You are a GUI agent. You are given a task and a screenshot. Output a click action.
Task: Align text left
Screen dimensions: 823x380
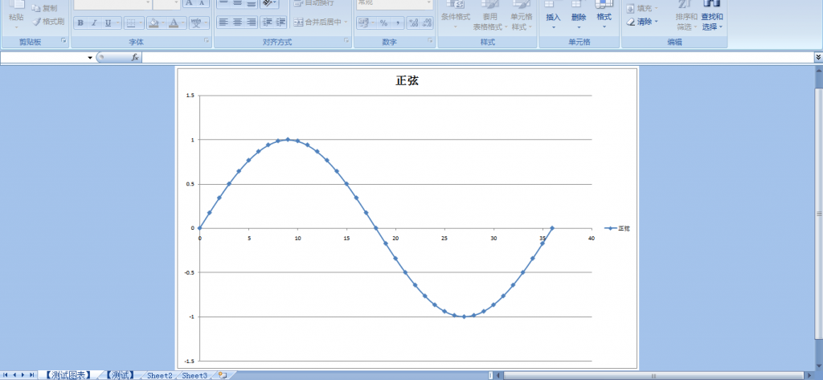223,22
